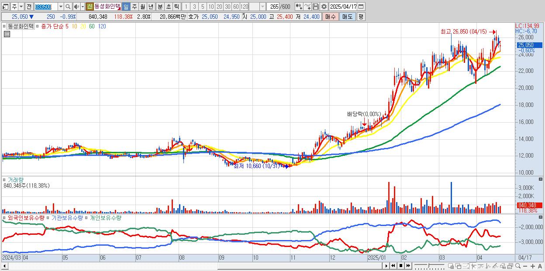Click the trend line tool icon in top toolbar
The height and width of the screenshot is (271, 545).
click(x=307, y=7)
